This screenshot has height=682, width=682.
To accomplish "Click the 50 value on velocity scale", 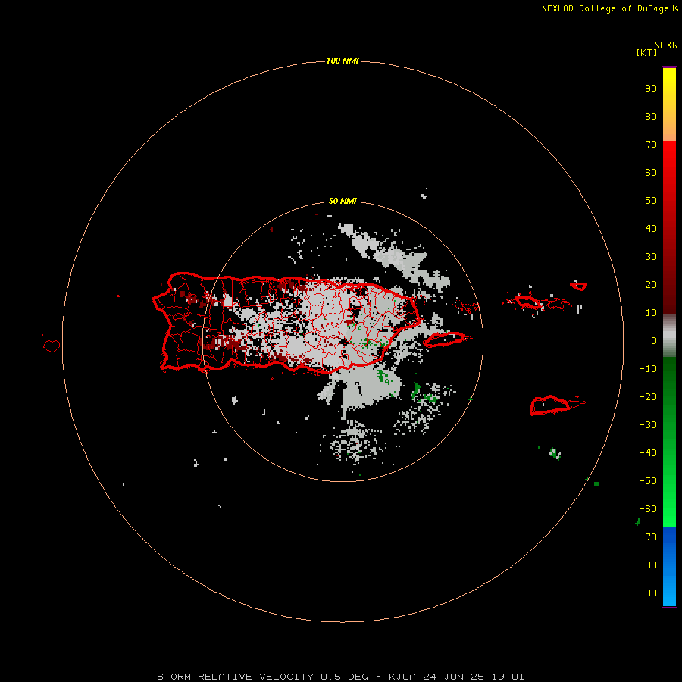I will (x=651, y=201).
